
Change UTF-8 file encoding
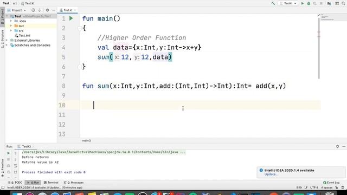(314, 188)
